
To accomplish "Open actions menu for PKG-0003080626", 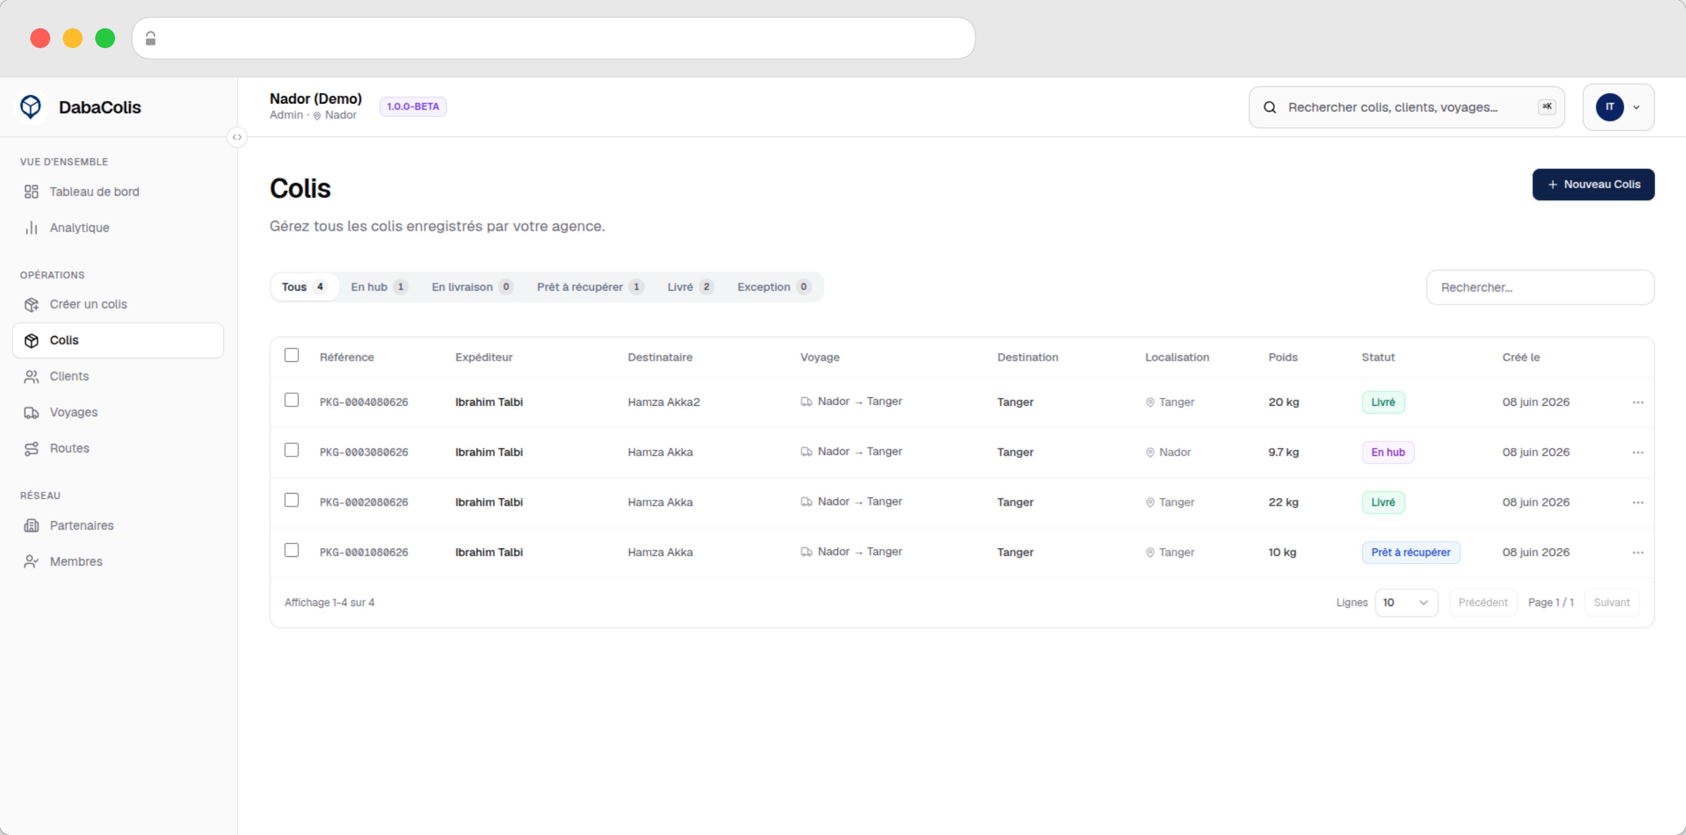I will coord(1637,452).
